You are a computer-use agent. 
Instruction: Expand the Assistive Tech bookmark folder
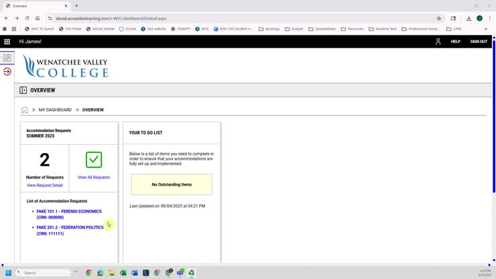click(x=383, y=29)
